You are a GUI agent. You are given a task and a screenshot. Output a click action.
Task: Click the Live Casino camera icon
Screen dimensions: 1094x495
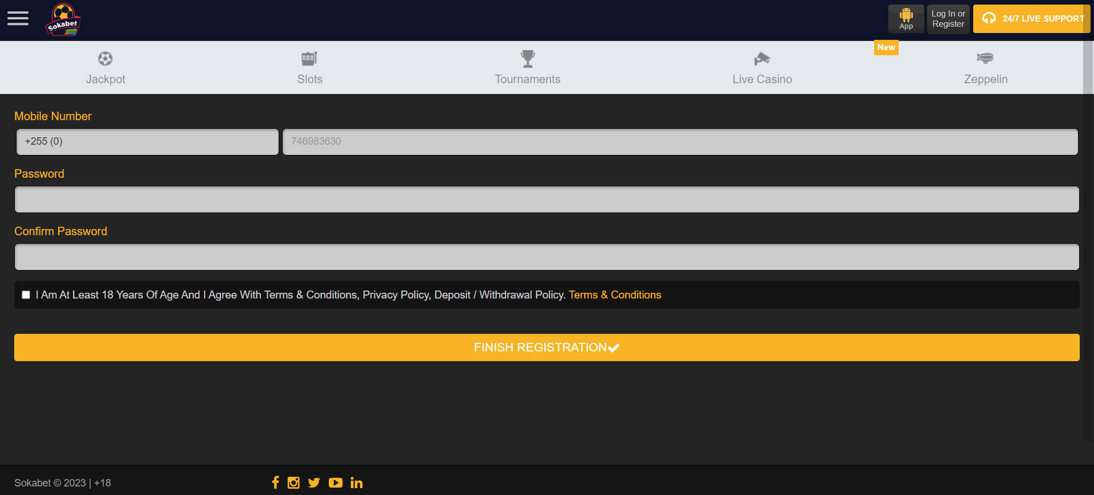point(762,59)
